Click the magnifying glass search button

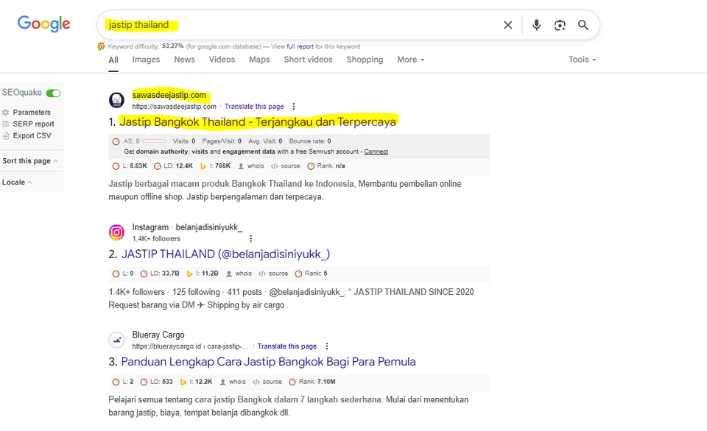pyautogui.click(x=583, y=25)
